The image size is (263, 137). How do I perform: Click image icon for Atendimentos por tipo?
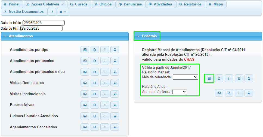pos(85,50)
